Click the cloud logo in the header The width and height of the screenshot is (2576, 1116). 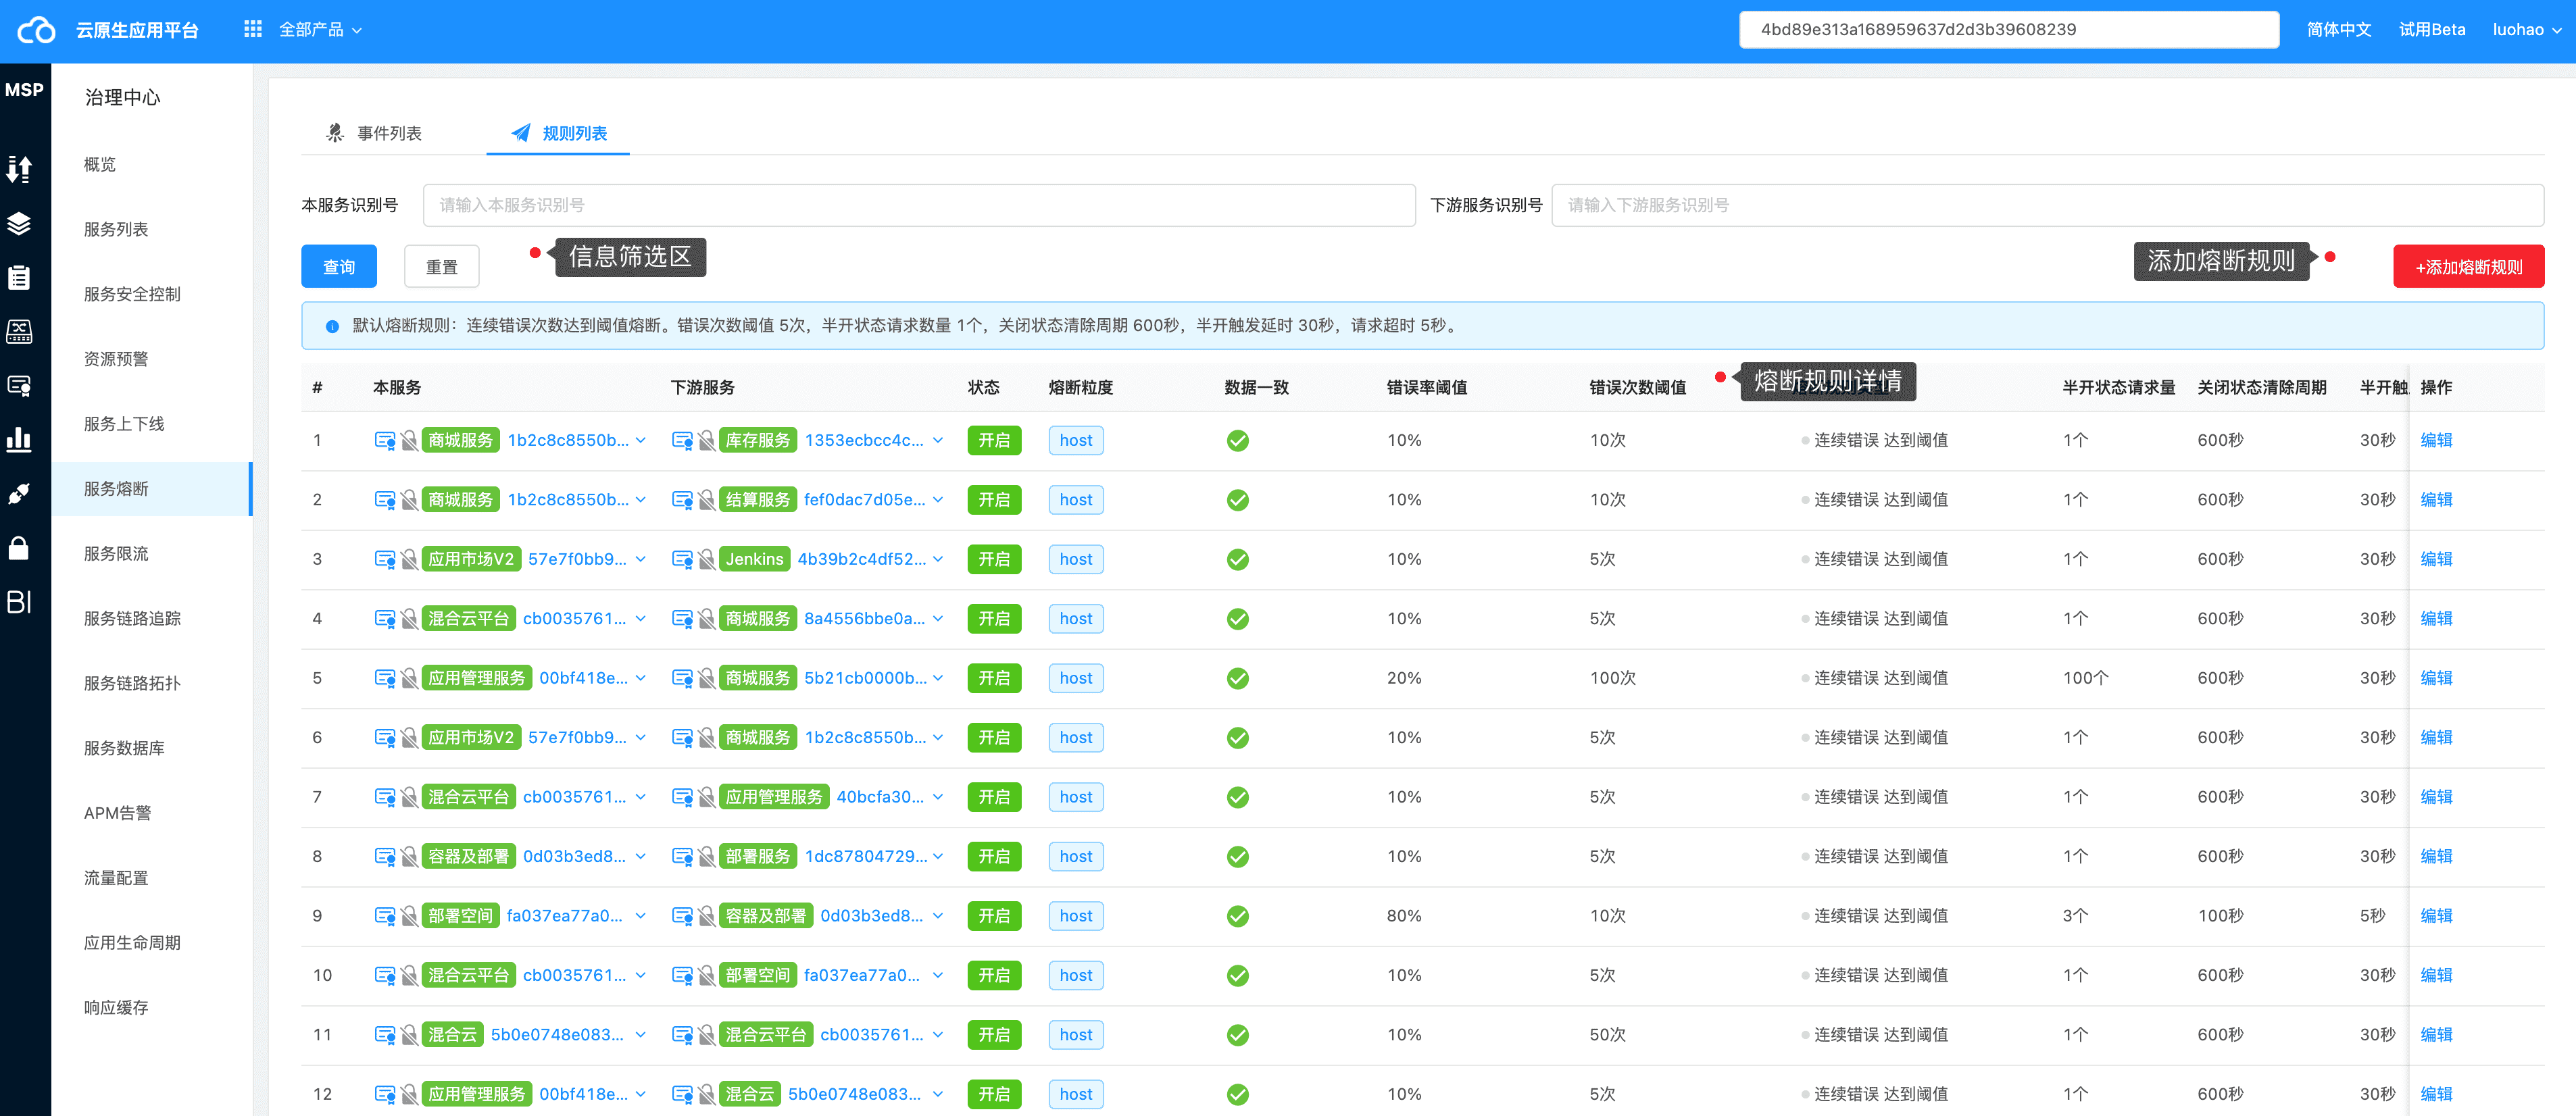37,30
